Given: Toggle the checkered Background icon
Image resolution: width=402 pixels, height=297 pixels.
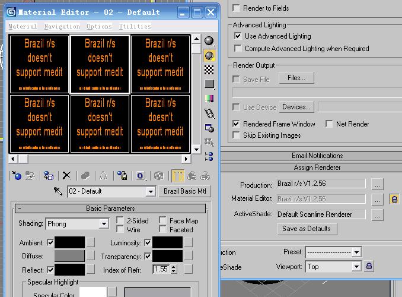Looking at the screenshot, I should click(209, 70).
